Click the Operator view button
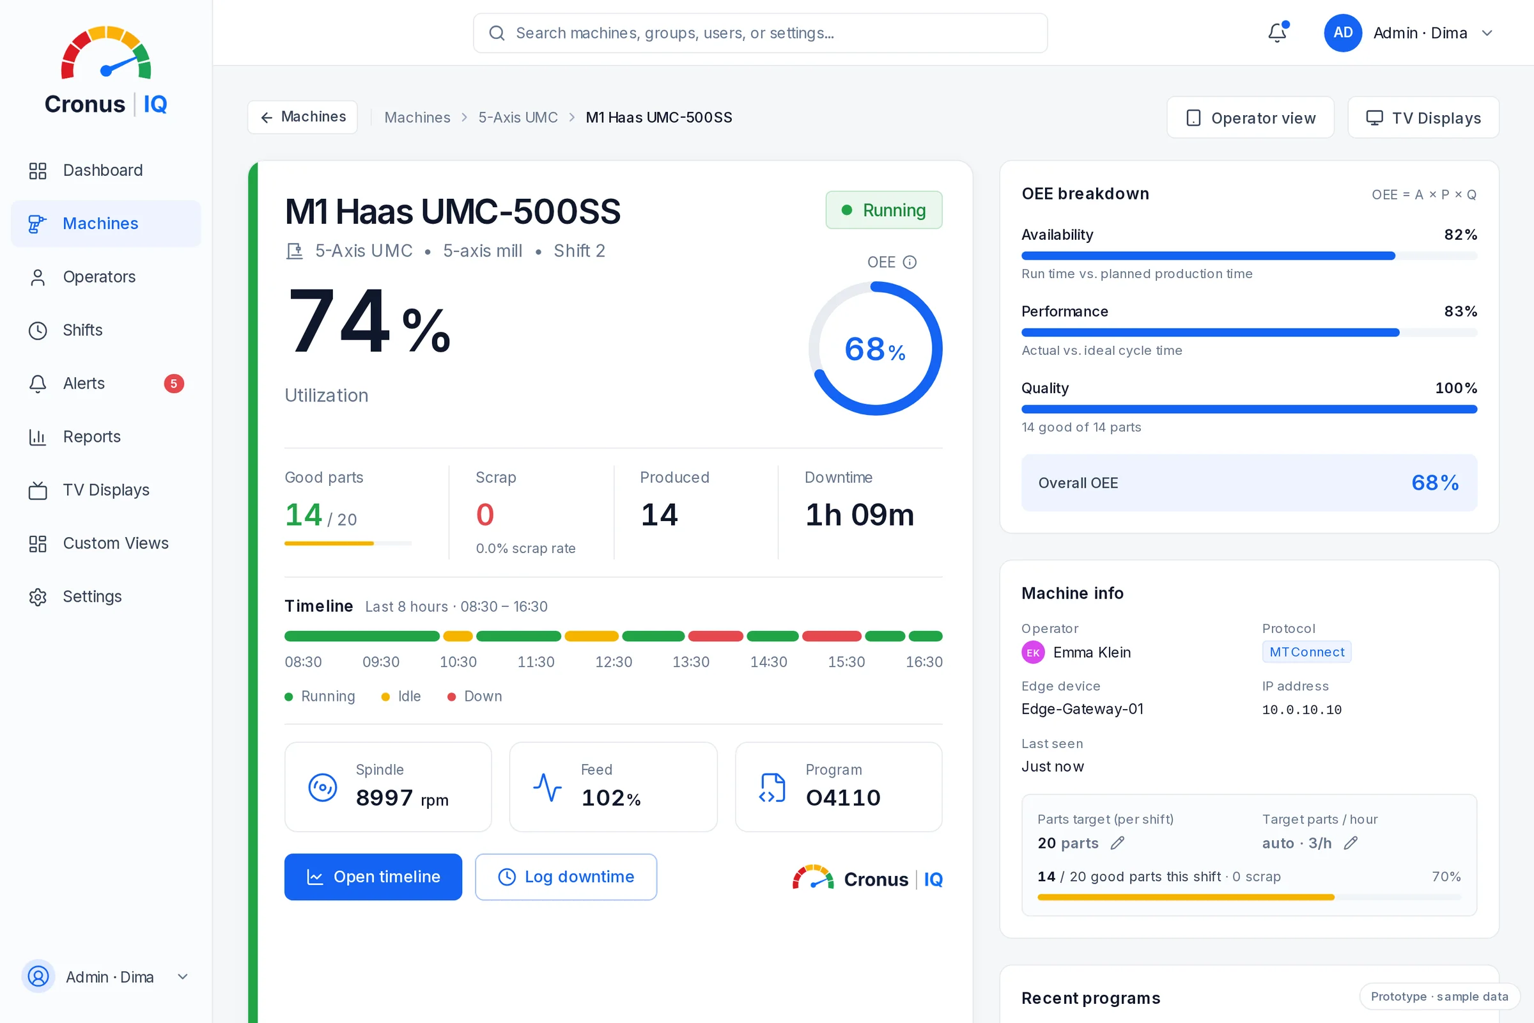This screenshot has width=1534, height=1023. (x=1250, y=118)
